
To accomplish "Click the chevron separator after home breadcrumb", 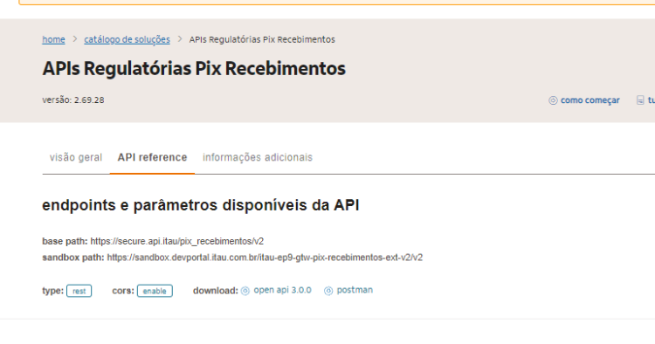I will (x=75, y=39).
